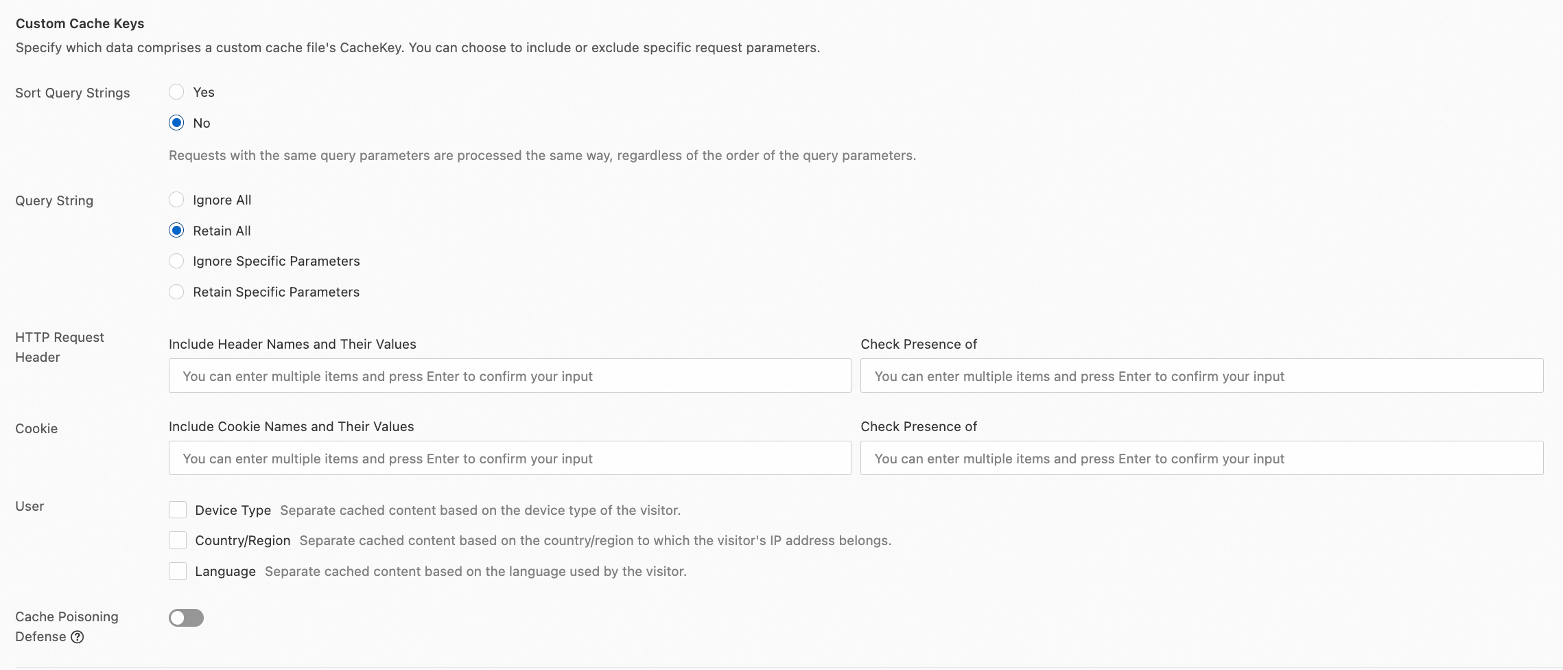Click the Retain Specific Parameters label

click(x=276, y=292)
